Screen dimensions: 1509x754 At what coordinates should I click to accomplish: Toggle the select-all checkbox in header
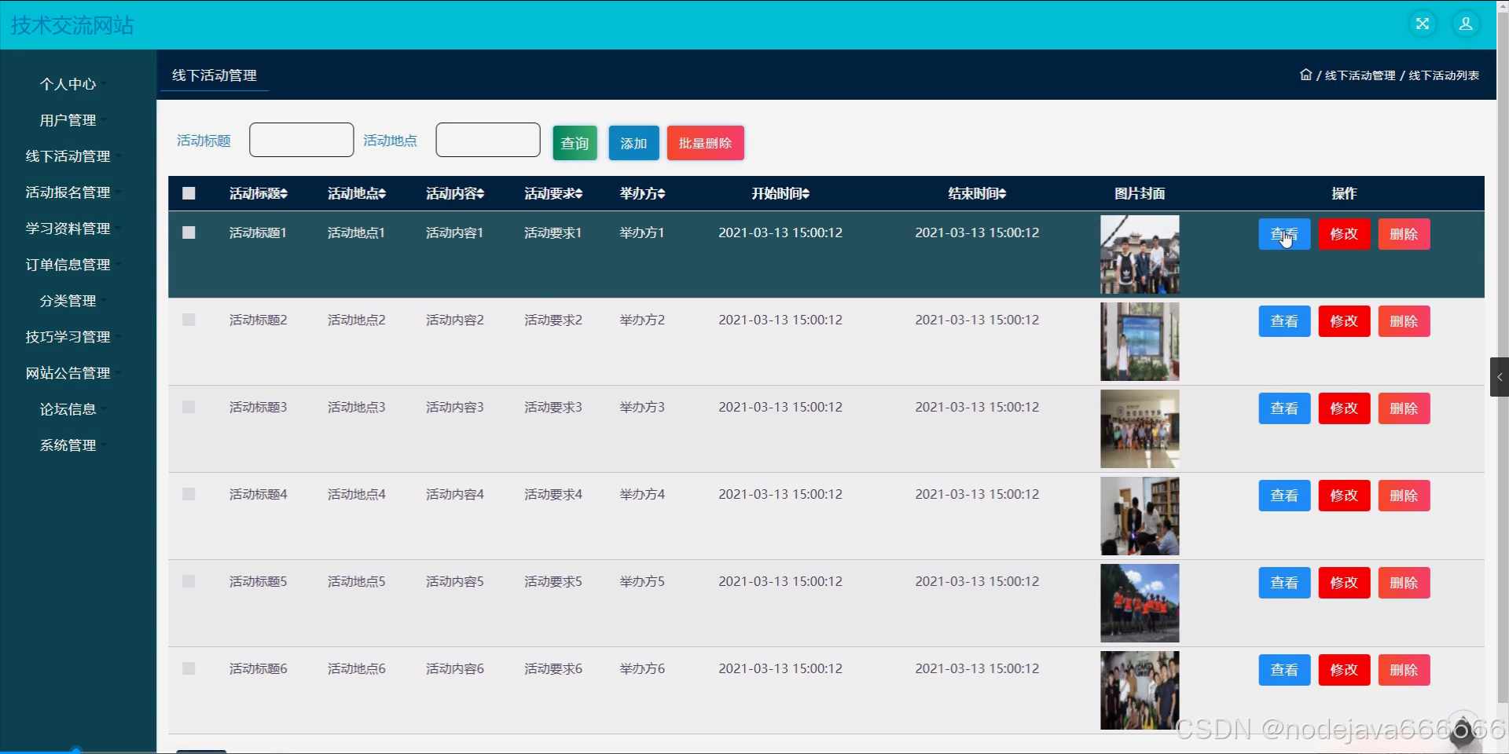(x=189, y=193)
